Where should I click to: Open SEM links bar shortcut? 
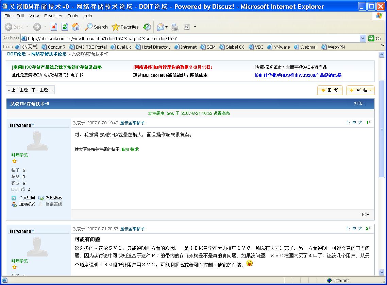(208, 47)
